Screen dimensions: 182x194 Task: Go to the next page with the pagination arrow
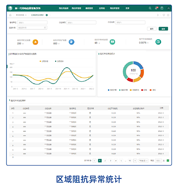135,160
